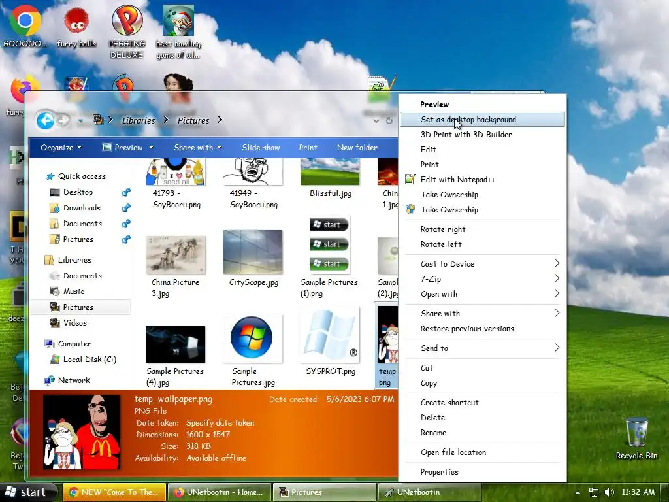
Task: Select Libraries in the address breadcrumb
Action: point(139,121)
